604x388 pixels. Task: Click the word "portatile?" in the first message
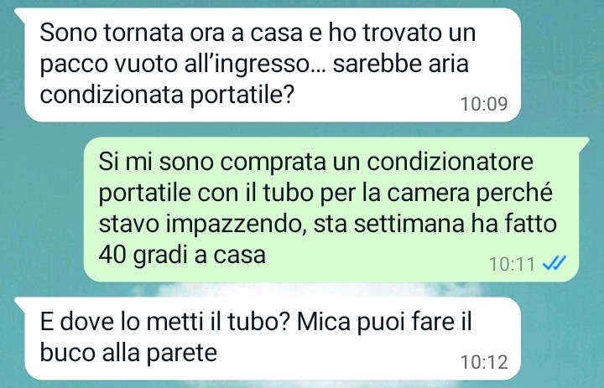242,95
